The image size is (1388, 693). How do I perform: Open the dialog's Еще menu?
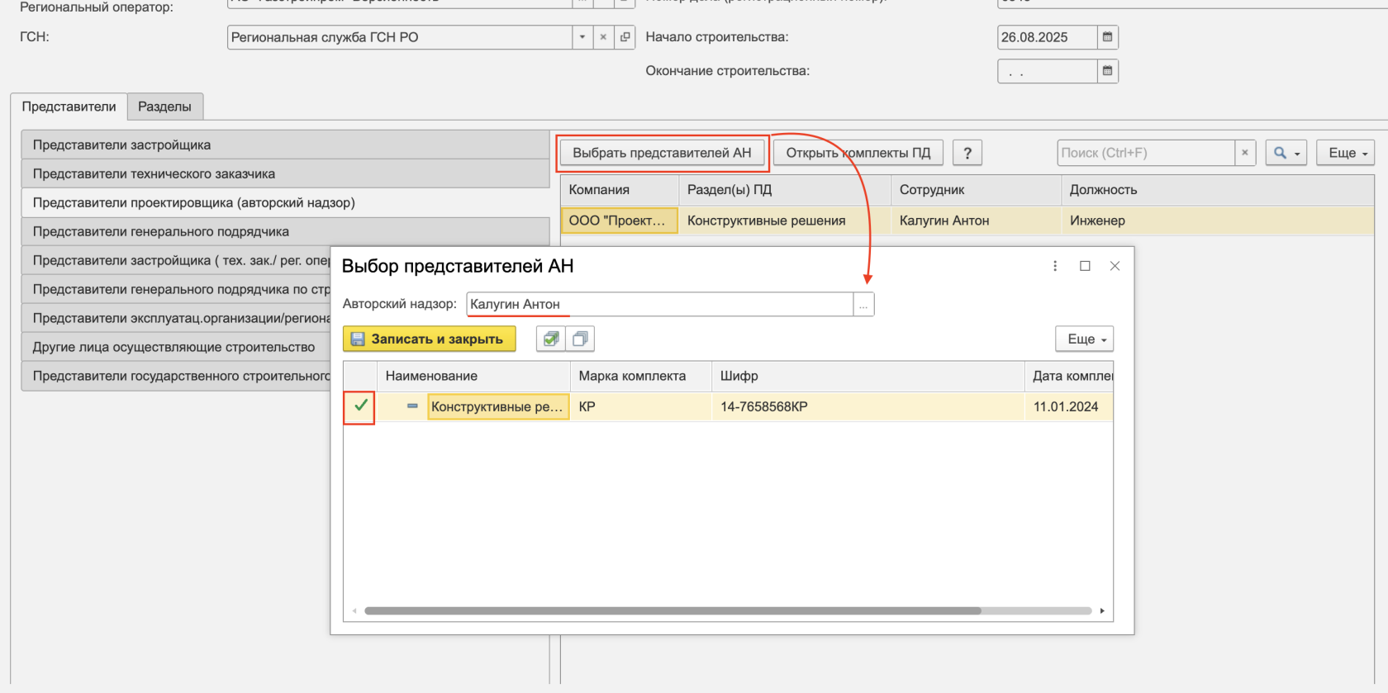[1085, 339]
